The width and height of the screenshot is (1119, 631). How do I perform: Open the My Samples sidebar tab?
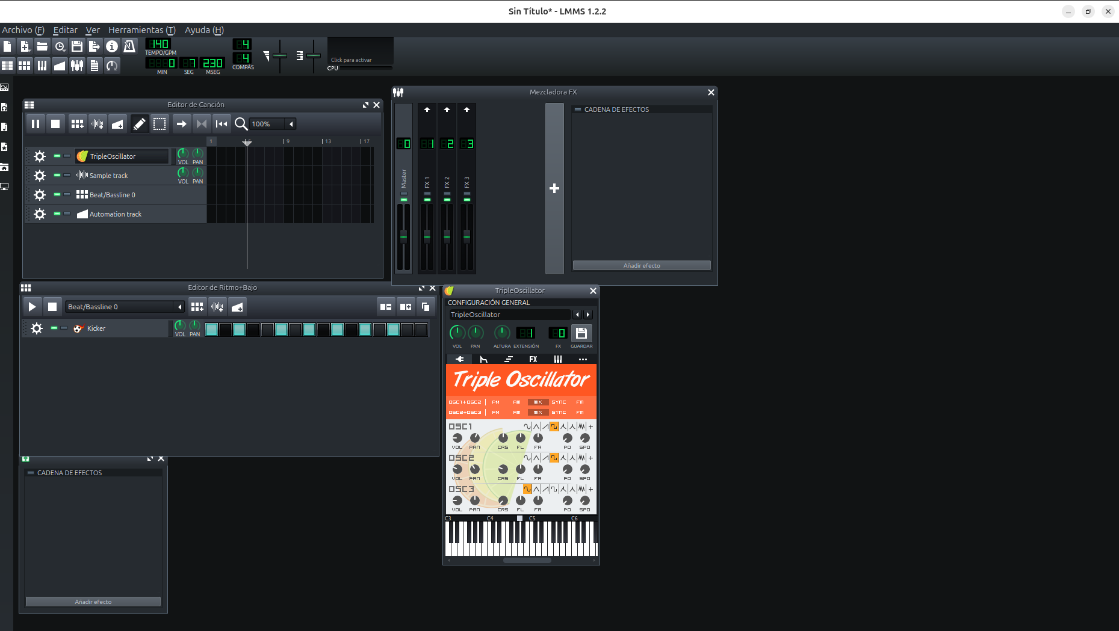point(5,127)
